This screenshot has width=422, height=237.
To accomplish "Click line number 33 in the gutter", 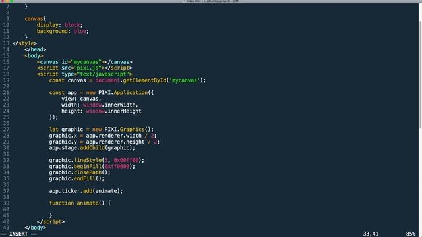I will click(x=6, y=167).
